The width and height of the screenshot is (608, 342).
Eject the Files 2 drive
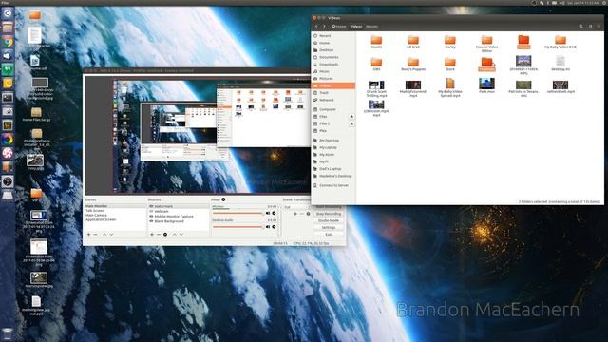pyautogui.click(x=351, y=123)
